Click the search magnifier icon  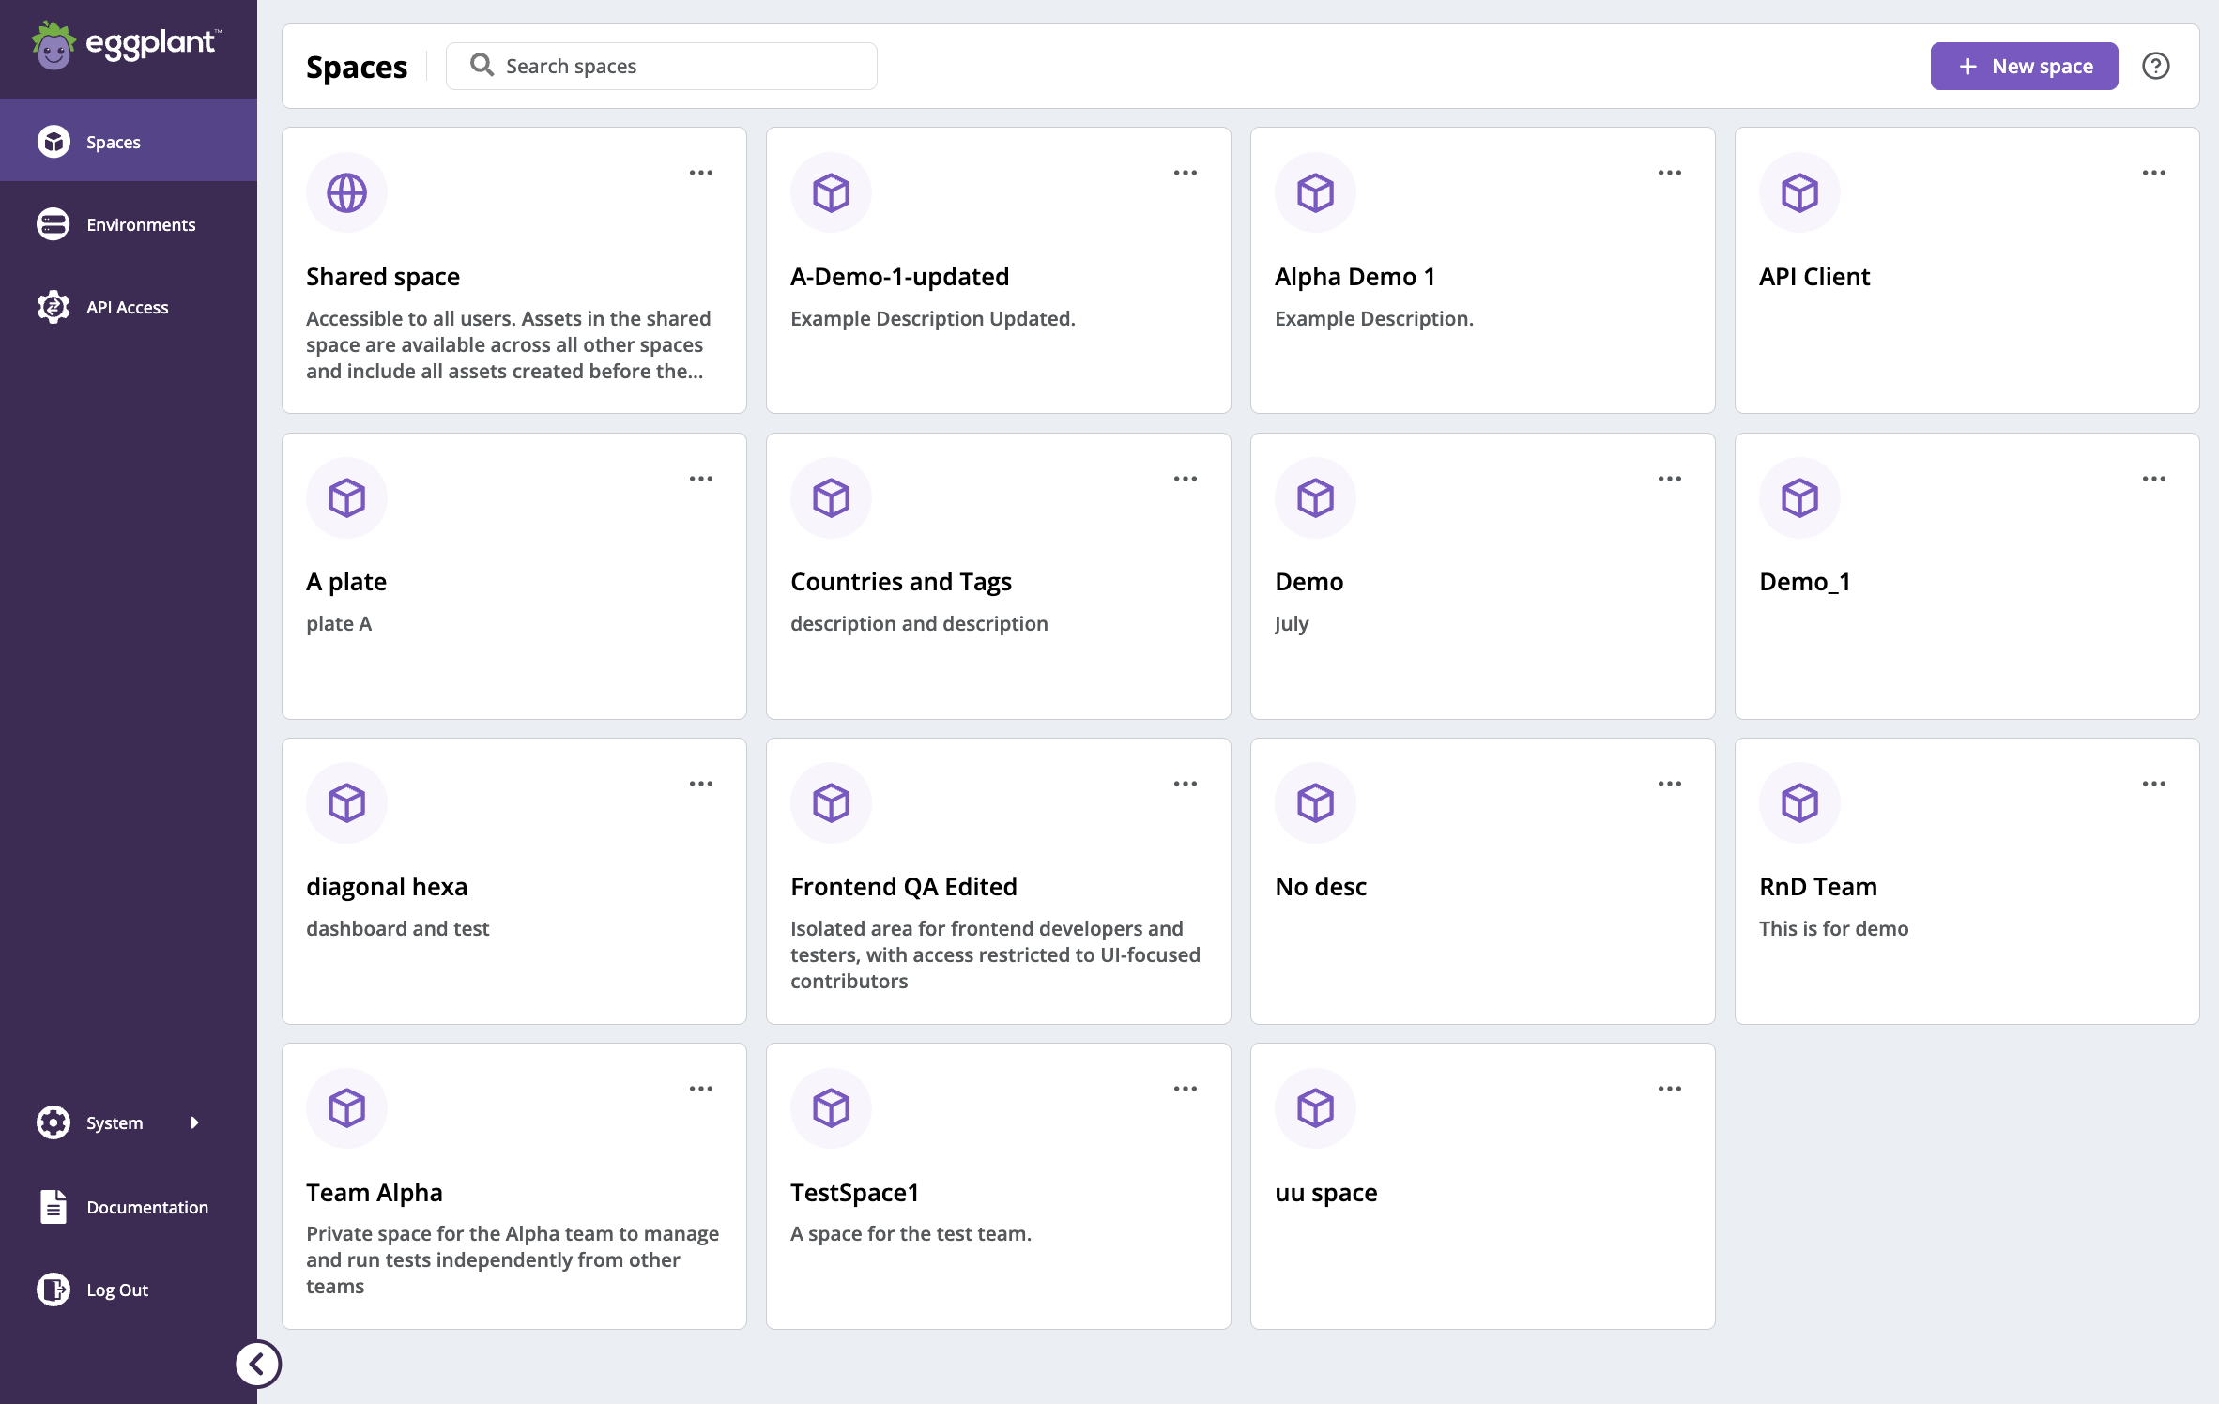click(x=482, y=65)
